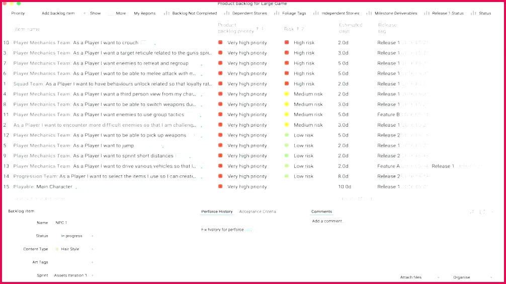The image size is (506, 284).
Task: Select the Progression Team select items row
Action: 105,176
